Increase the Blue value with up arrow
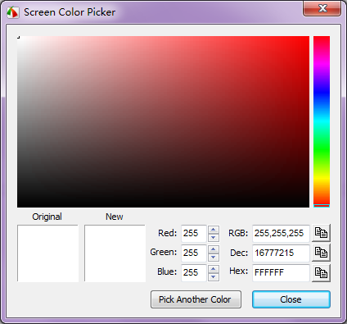Image resolution: width=347 pixels, height=324 pixels. (214, 269)
